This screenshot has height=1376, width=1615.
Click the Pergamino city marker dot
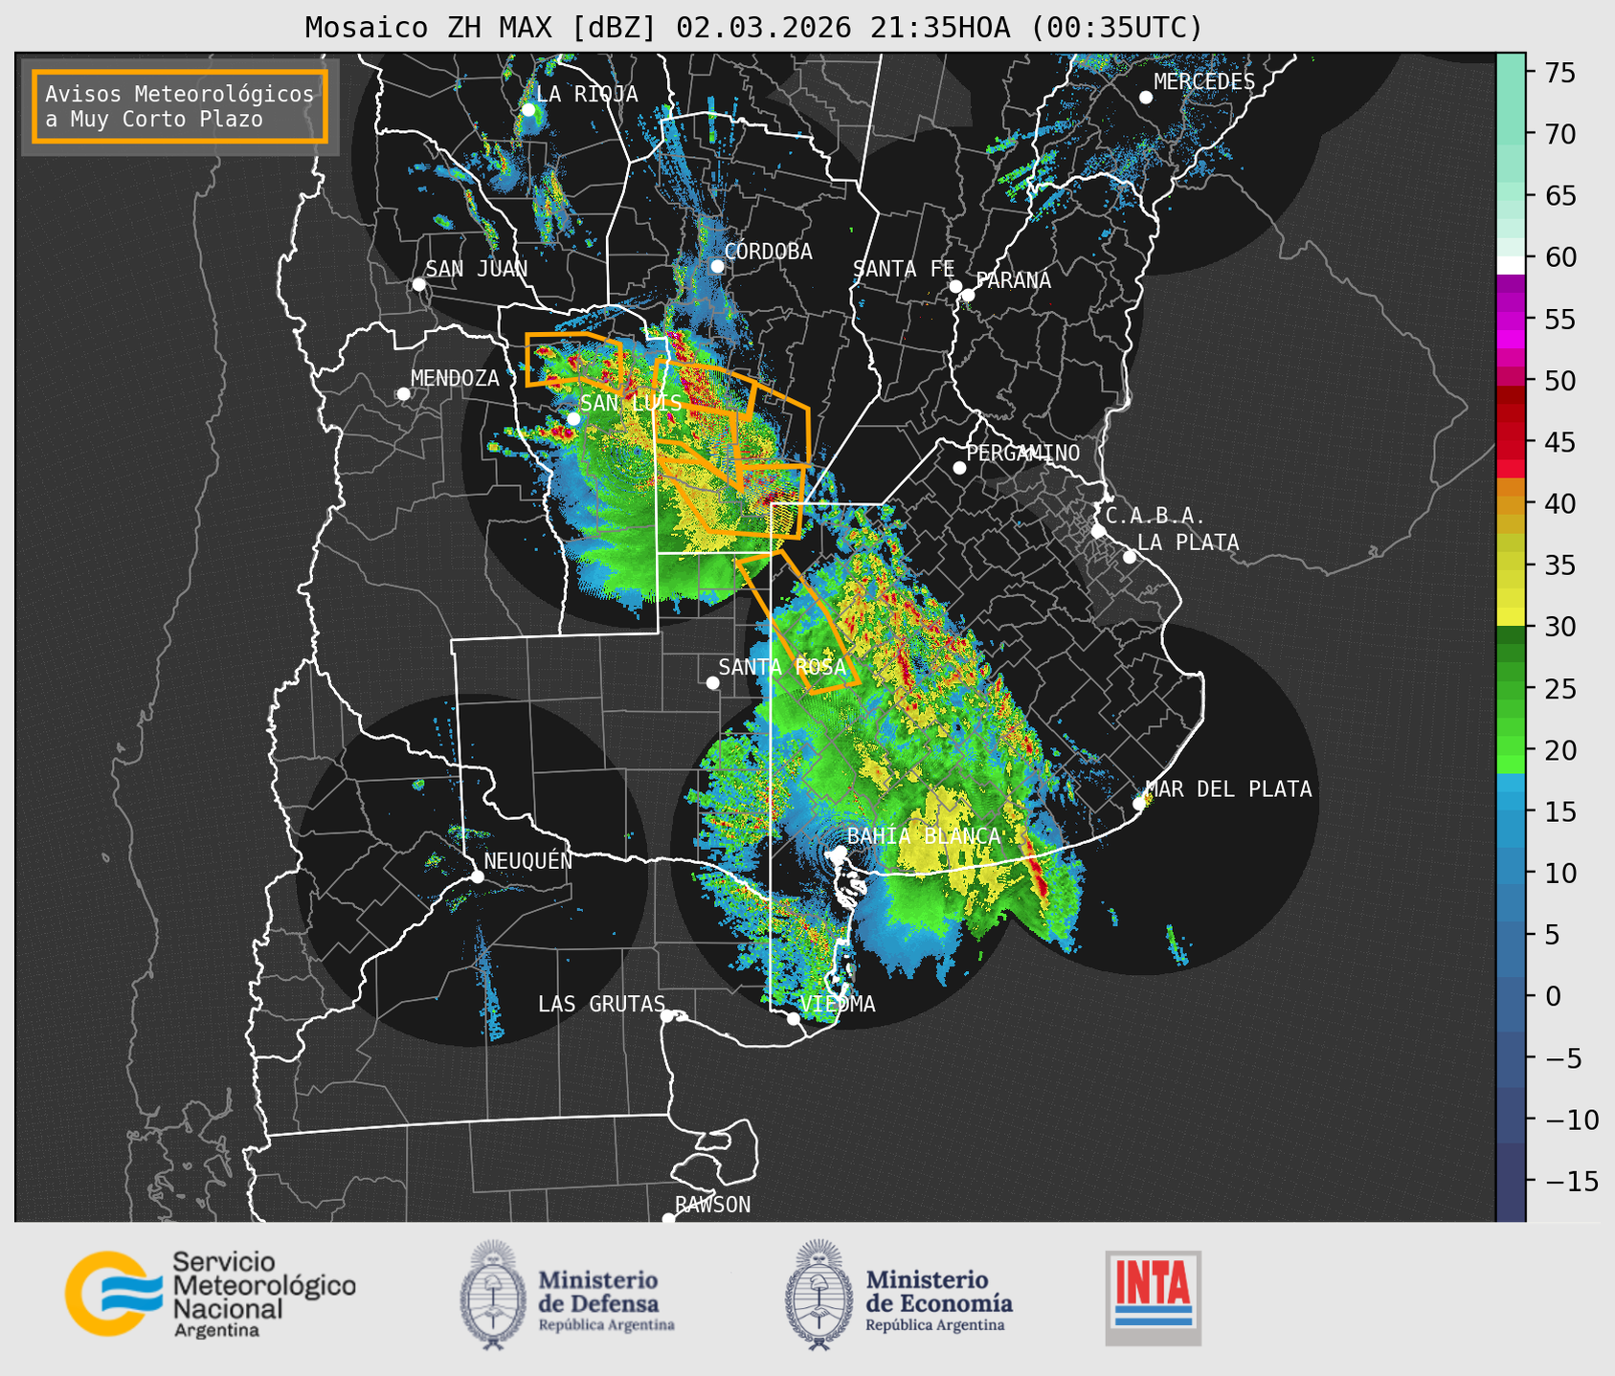click(x=959, y=468)
